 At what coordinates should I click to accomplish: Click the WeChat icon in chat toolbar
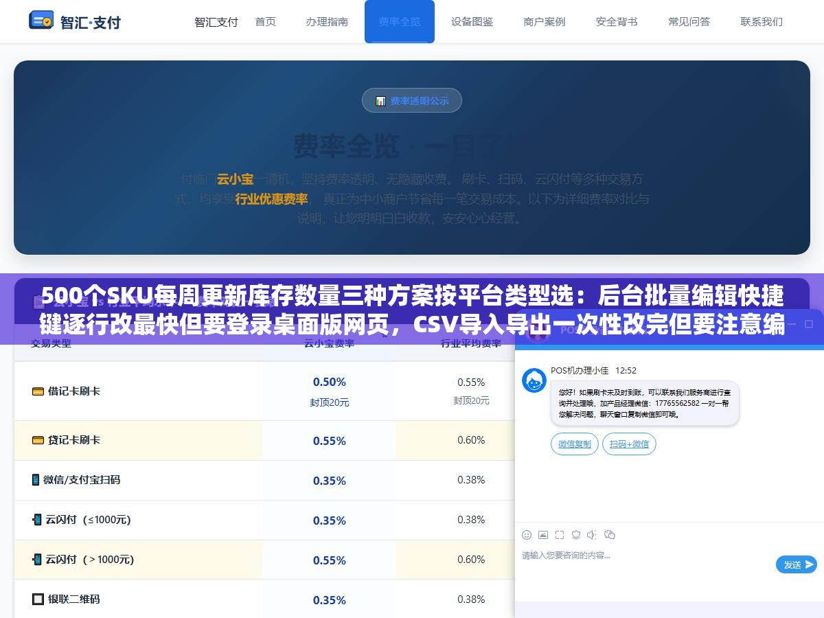tap(610, 535)
